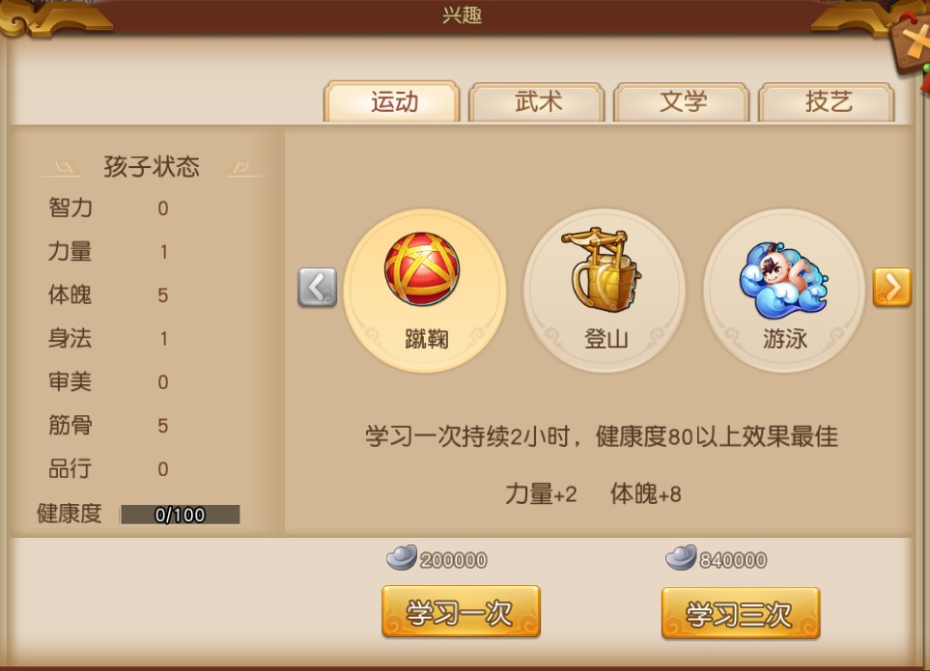Tap the silver ingot beside 840000
The image size is (930, 671).
pos(681,558)
